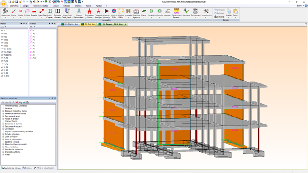
Task: Select PLP10 in Planos list
Action: point(6,76)
